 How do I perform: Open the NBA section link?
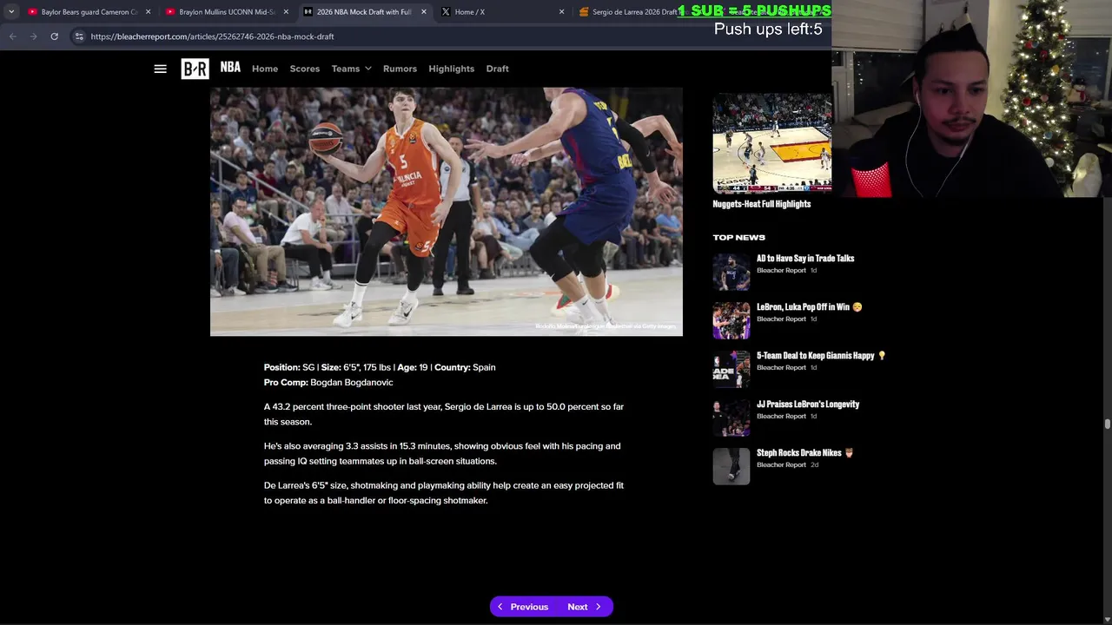tap(230, 67)
